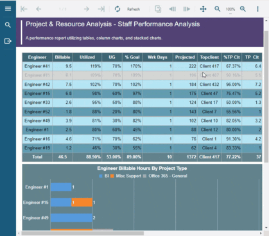
Task: Select the Engineer #19 cell
Action: click(x=37, y=147)
